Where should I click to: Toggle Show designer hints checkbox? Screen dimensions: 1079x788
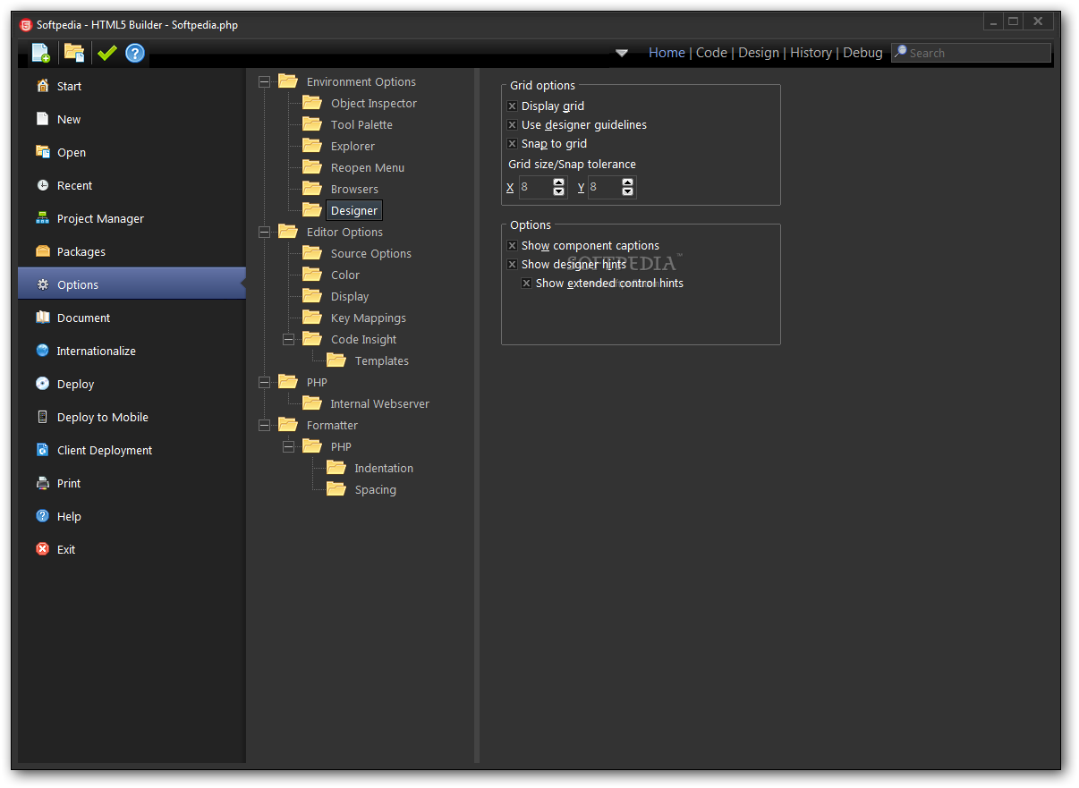513,264
